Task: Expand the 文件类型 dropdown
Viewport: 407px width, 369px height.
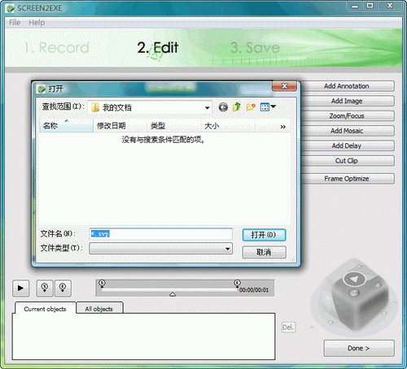Action: [228, 249]
